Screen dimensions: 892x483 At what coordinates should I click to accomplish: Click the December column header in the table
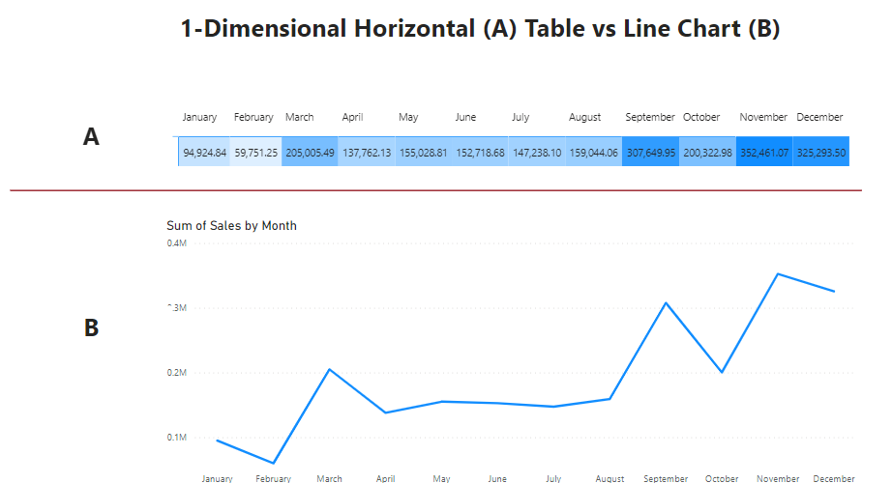click(819, 117)
